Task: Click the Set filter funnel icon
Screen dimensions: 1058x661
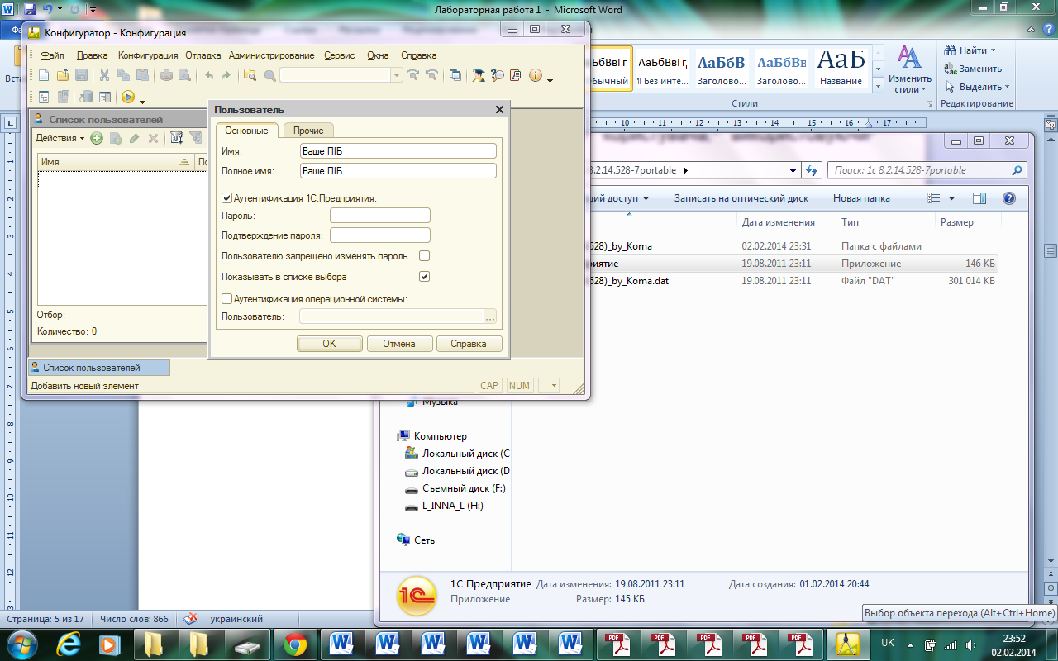Action: [x=176, y=138]
